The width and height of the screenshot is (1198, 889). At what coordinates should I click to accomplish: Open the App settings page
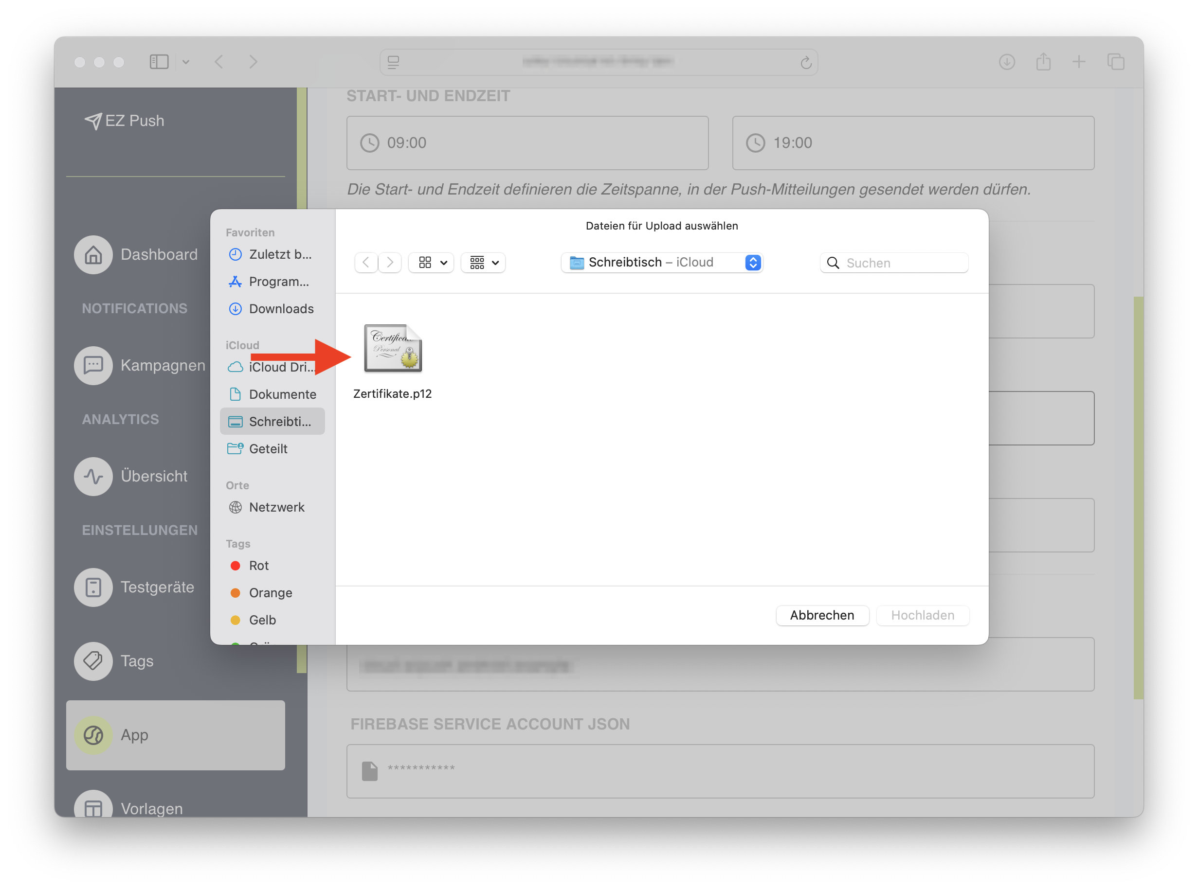click(x=176, y=734)
